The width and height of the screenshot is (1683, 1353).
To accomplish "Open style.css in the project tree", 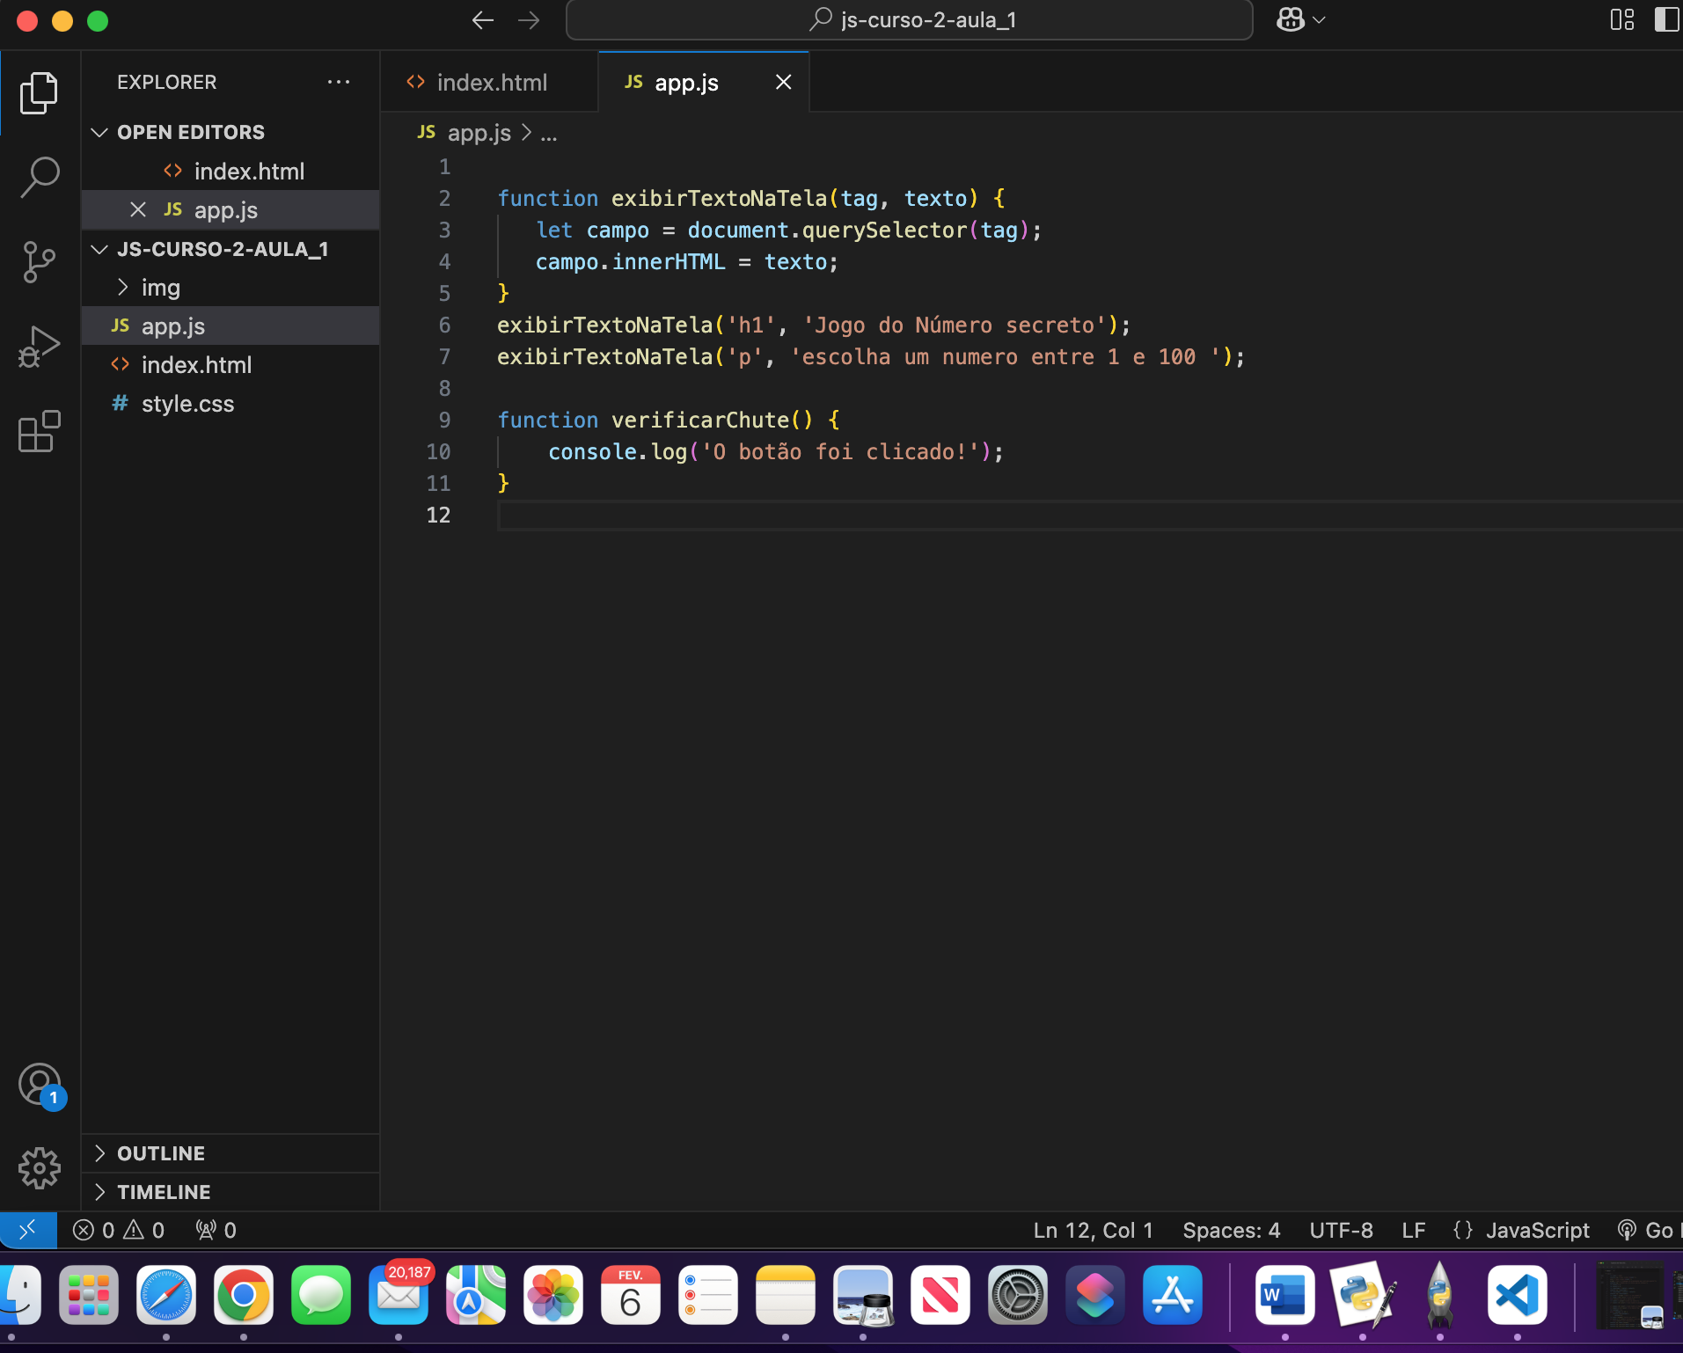I will point(230,404).
